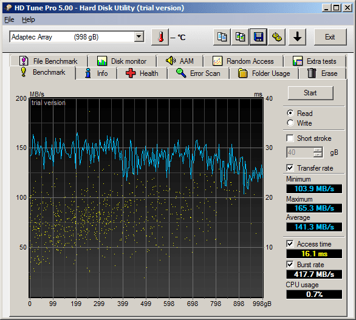Open the Error Scan tab

point(199,73)
